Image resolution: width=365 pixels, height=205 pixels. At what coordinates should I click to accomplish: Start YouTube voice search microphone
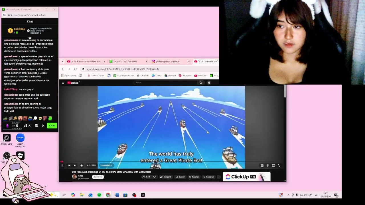[x=209, y=83]
